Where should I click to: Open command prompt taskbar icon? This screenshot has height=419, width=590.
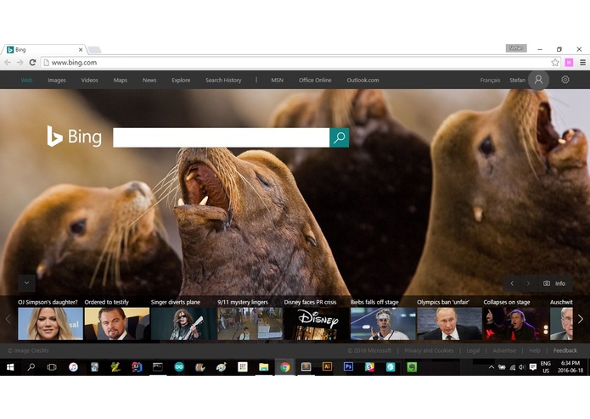[158, 367]
